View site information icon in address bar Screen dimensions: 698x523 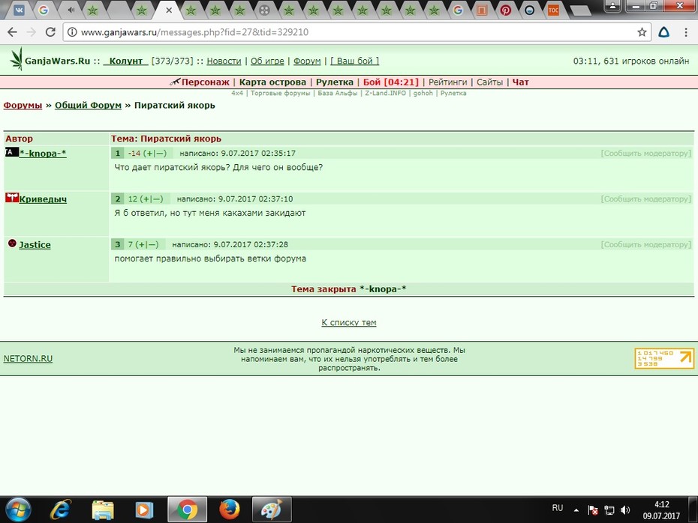coord(72,32)
